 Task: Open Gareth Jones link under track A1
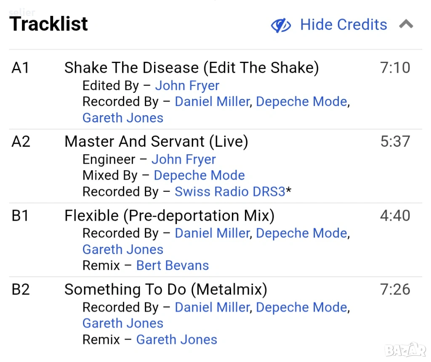122,118
